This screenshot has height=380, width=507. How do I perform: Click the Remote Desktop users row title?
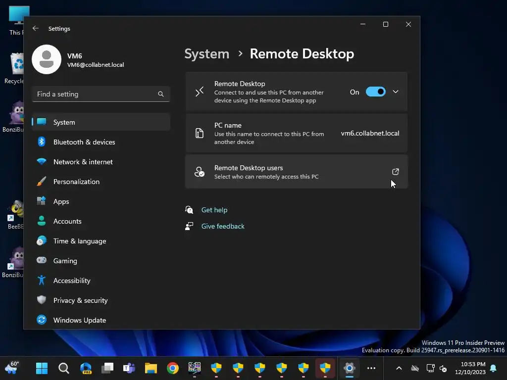[x=249, y=168]
